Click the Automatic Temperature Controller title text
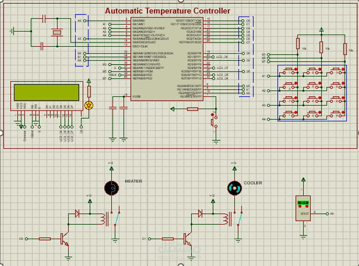This screenshot has height=266, width=359. click(x=167, y=11)
